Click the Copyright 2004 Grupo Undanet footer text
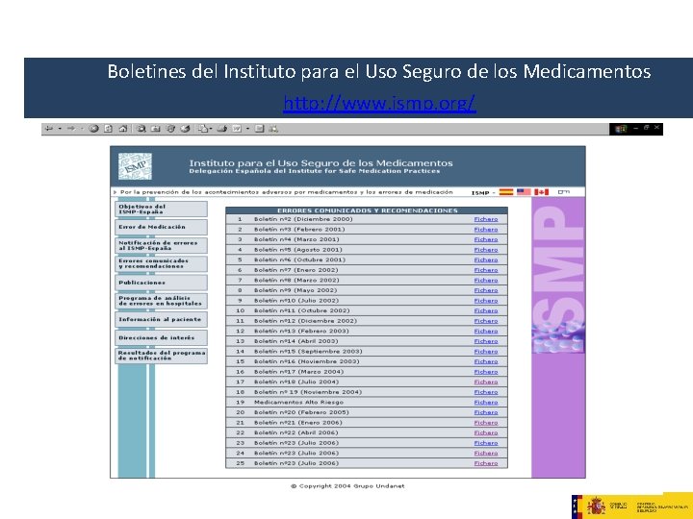The image size is (693, 519). tap(347, 486)
